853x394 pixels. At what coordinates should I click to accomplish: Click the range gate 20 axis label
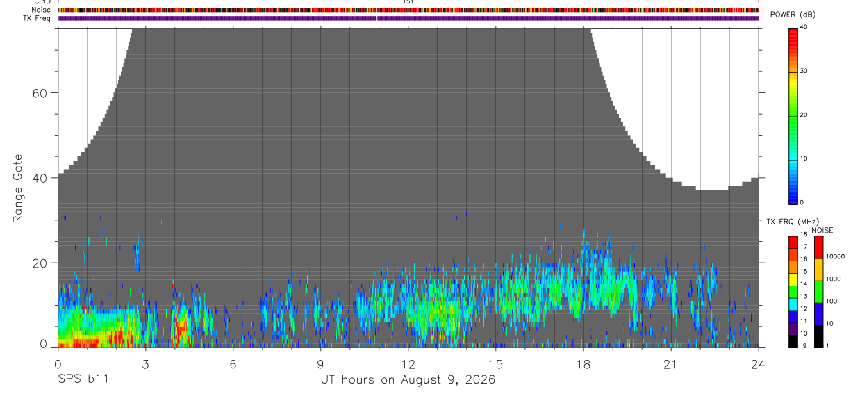(40, 263)
